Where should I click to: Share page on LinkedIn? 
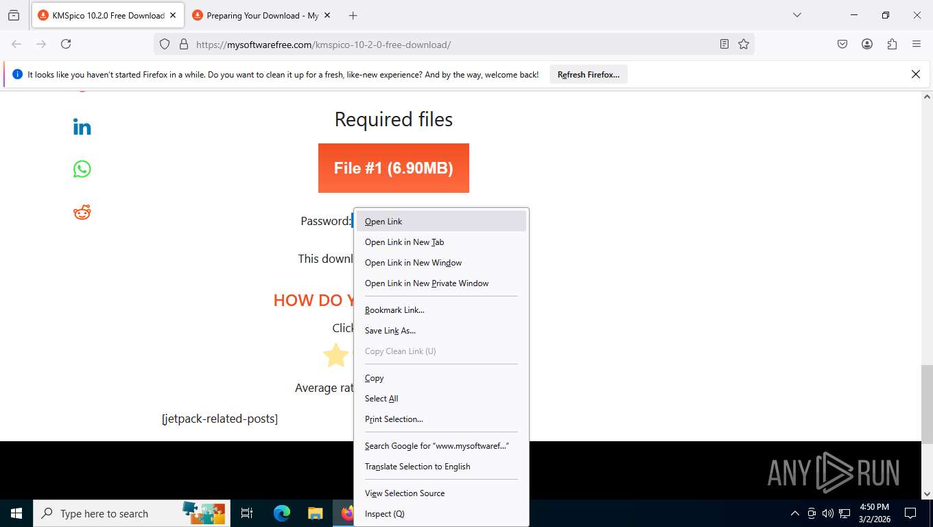[x=82, y=127]
